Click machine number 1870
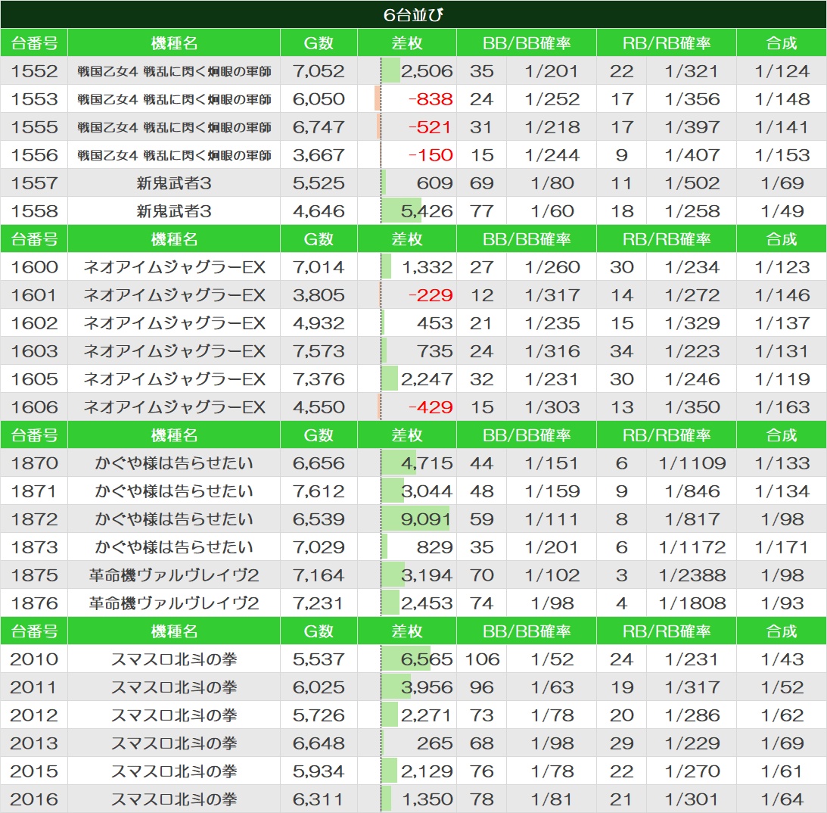 (34, 463)
